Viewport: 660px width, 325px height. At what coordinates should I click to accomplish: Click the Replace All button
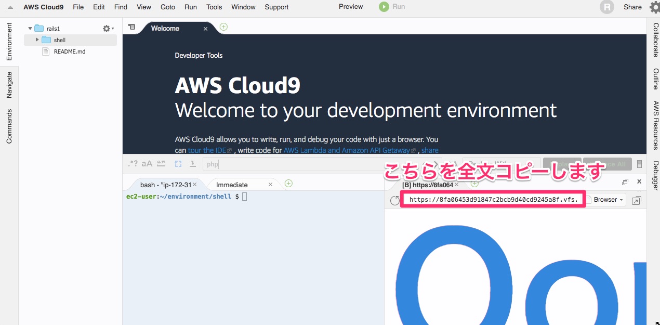608,164
